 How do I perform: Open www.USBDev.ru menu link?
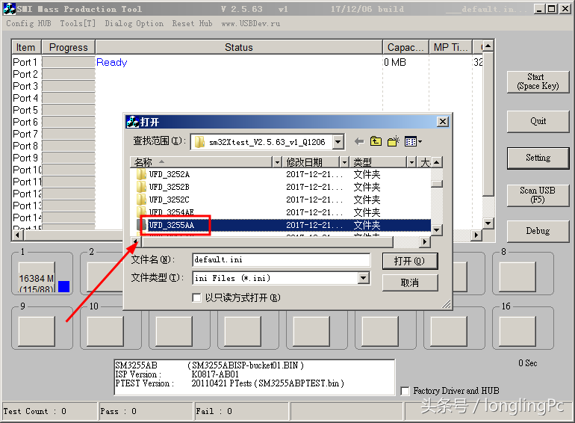pyautogui.click(x=250, y=23)
